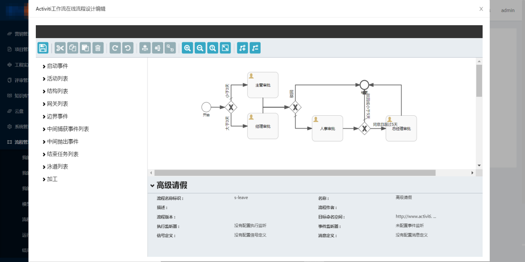Click the undo arrow icon

click(127, 48)
